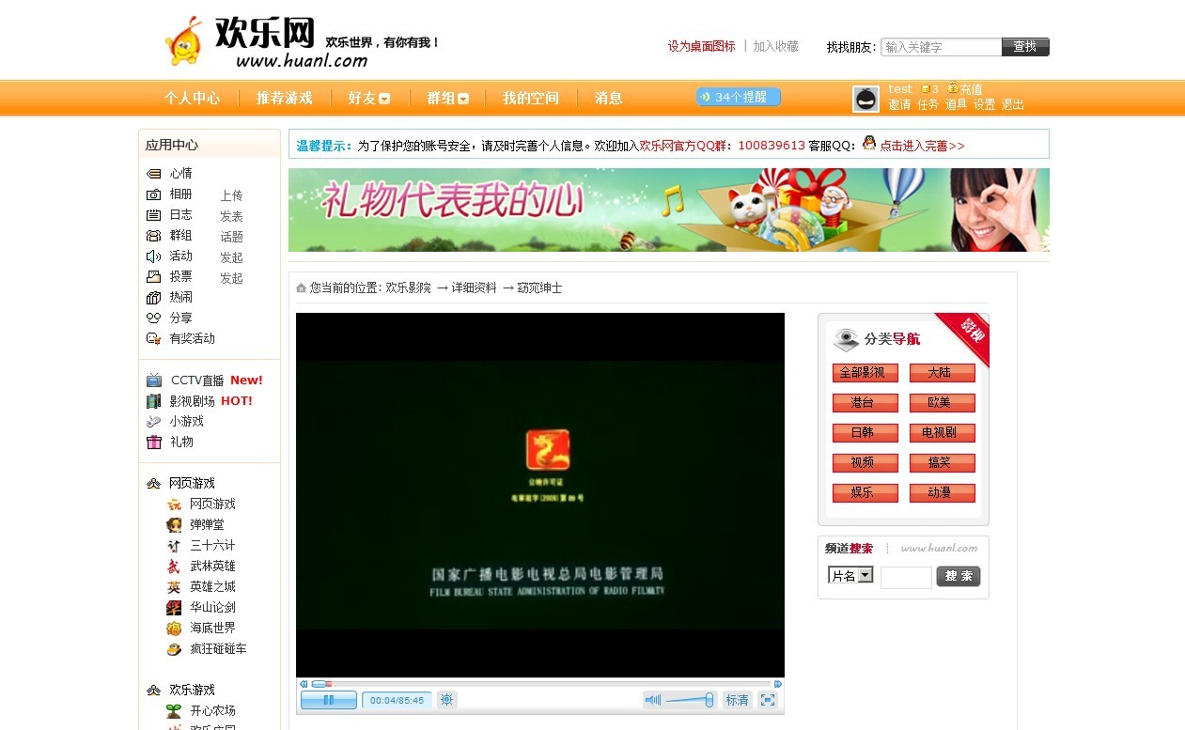The height and width of the screenshot is (730, 1185).
Task: Open the 片名 search type dropdown
Action: pyautogui.click(x=850, y=575)
